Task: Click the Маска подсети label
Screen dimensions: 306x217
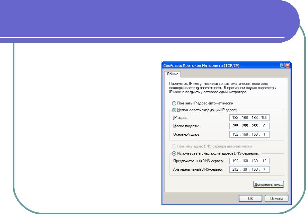Action: pyautogui.click(x=186, y=126)
